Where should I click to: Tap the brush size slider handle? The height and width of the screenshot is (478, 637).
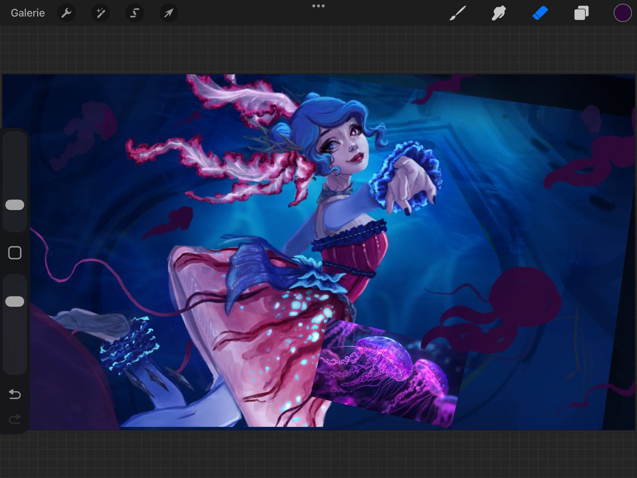click(14, 205)
